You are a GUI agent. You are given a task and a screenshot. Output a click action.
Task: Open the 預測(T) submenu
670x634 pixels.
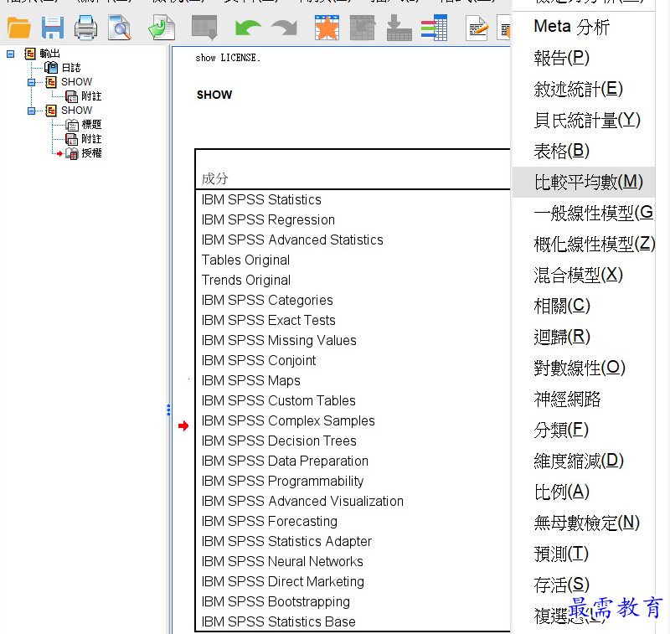click(x=584, y=554)
